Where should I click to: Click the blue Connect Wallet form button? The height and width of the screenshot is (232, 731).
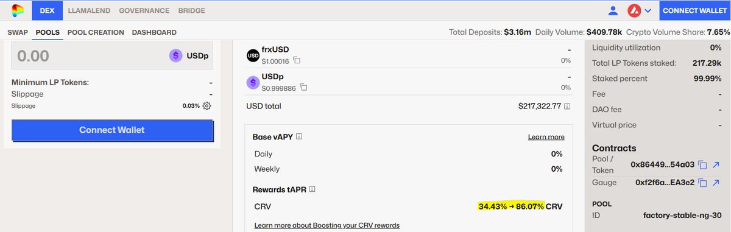(112, 130)
